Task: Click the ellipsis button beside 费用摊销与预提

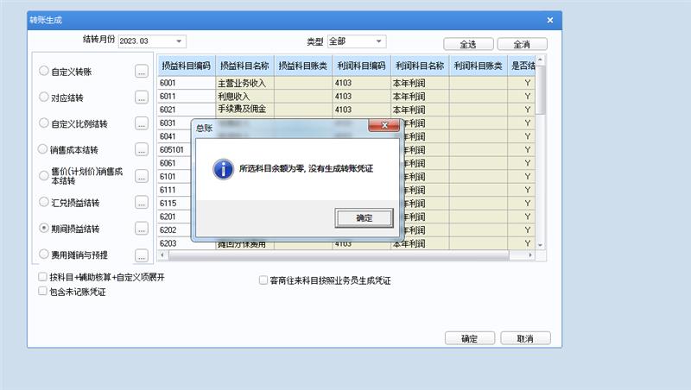Action: (x=142, y=255)
